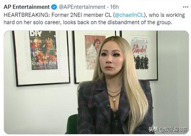Click the @APEntertainment handle
Viewport: 191px width, 136px height.
click(82, 7)
